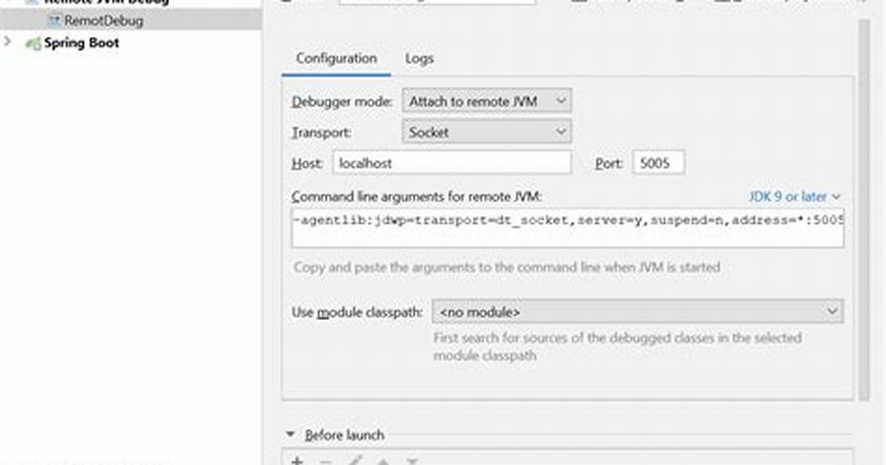This screenshot has width=886, height=465.
Task: Open the Debugger mode dropdown
Action: pyautogui.click(x=487, y=101)
